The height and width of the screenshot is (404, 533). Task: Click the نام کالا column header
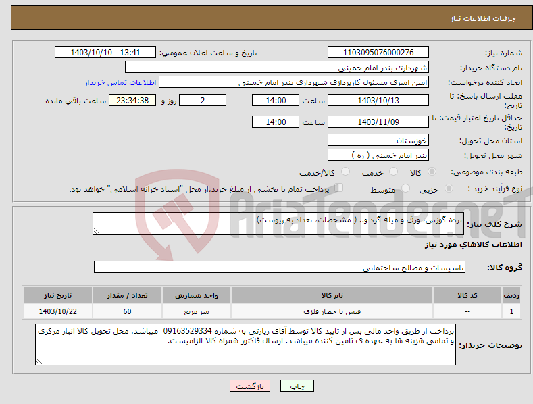pos(332,295)
